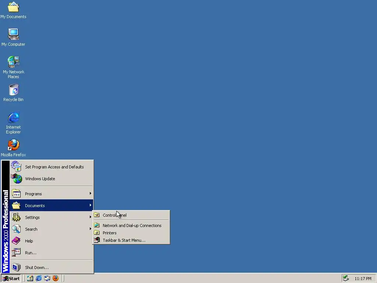The image size is (377, 283).
Task: Open the My Documents desktop icon
Action: point(13,10)
